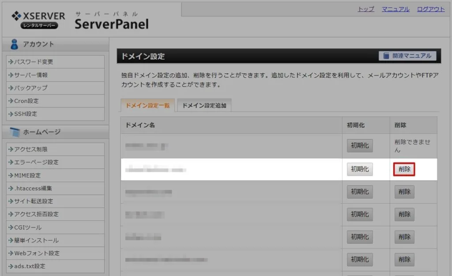Open アクセス制限 menu item
Image resolution: width=452 pixels, height=276 pixels.
pyautogui.click(x=55, y=149)
